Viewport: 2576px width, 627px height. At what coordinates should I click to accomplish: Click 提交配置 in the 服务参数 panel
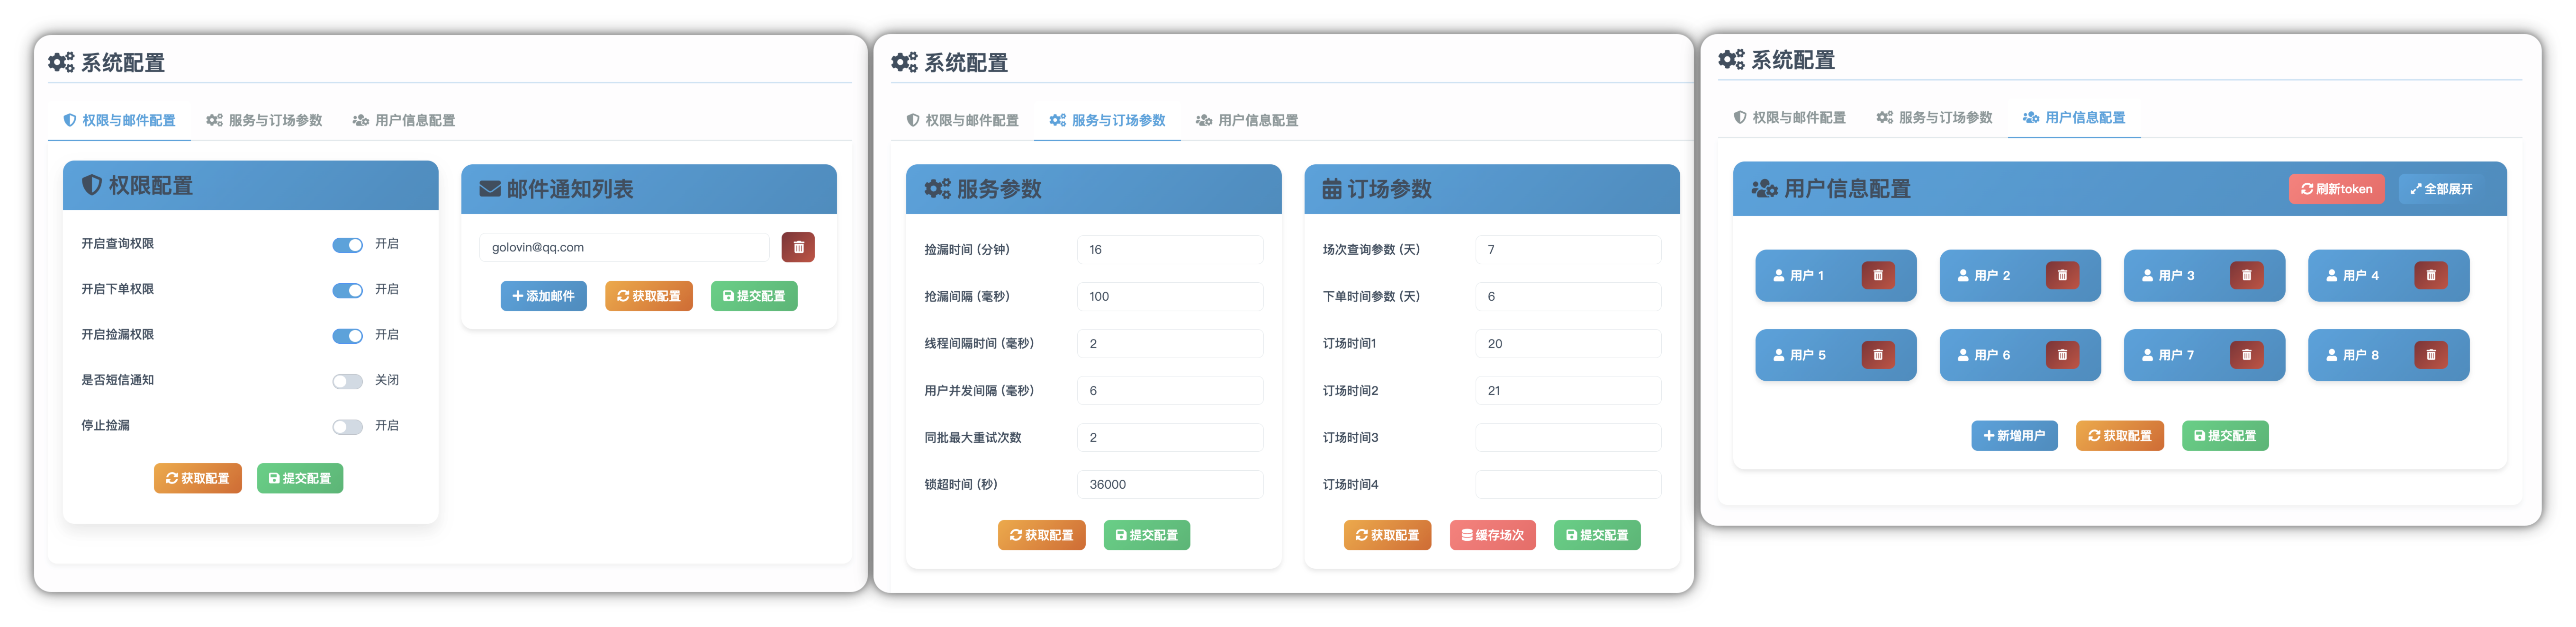[1147, 535]
